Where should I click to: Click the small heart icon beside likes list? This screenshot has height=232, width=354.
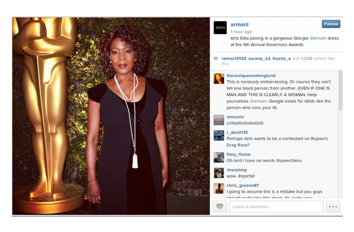click(x=216, y=59)
